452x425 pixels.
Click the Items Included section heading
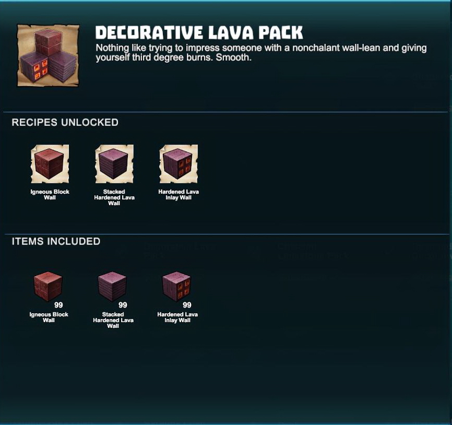click(56, 241)
